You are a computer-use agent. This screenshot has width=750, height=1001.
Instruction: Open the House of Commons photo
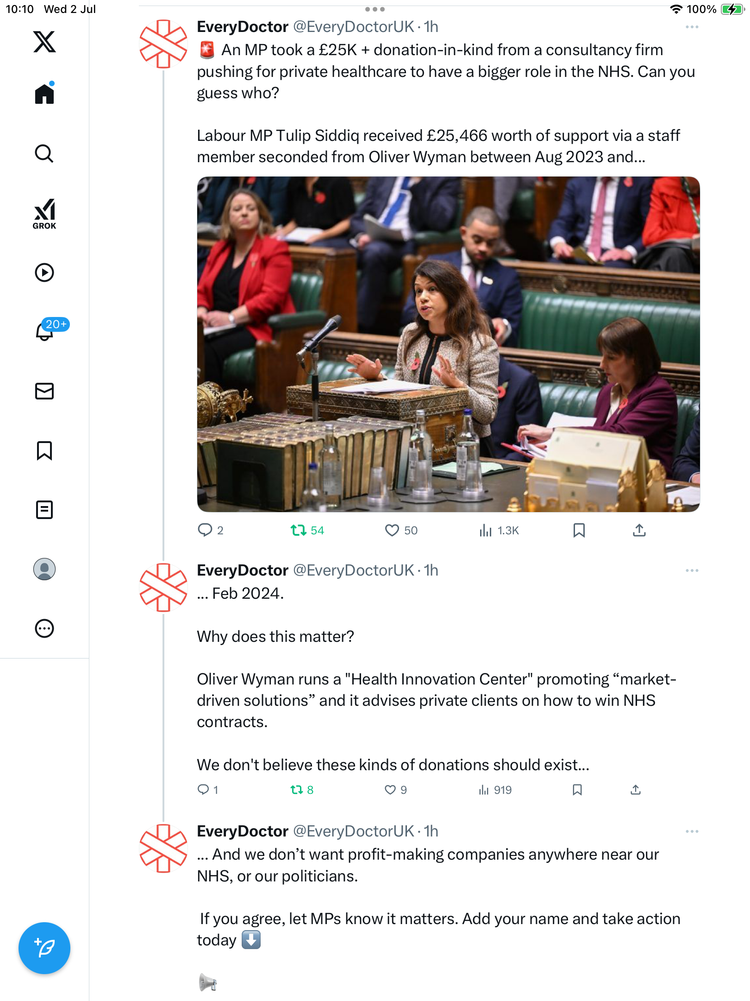[448, 344]
